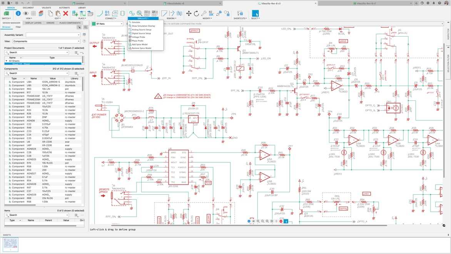Open the EDIT group dropdown
451x254 pixels.
pyautogui.click(x=57, y=18)
